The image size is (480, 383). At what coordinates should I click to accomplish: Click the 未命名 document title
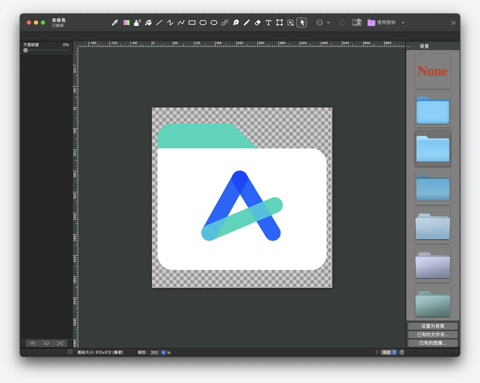58,20
